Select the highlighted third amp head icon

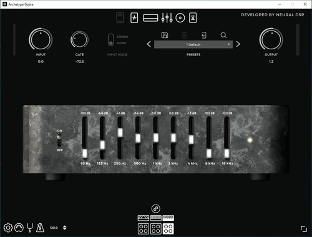168,218
